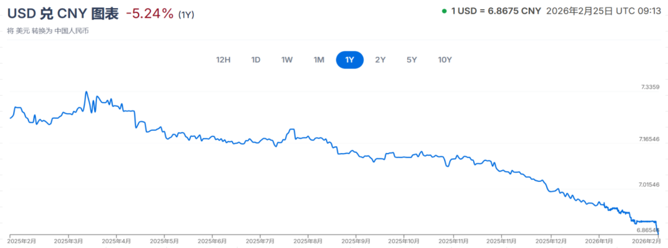Click the USD 兑 CNY 图表 title
Viewport: 668px width, 248px height.
click(x=62, y=14)
